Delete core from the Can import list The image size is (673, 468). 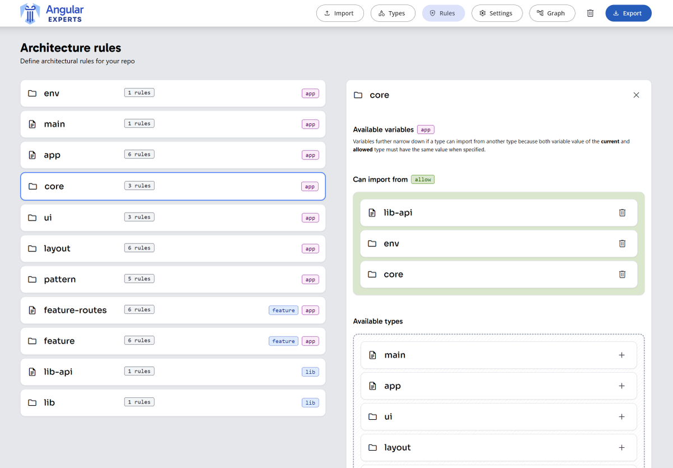622,274
